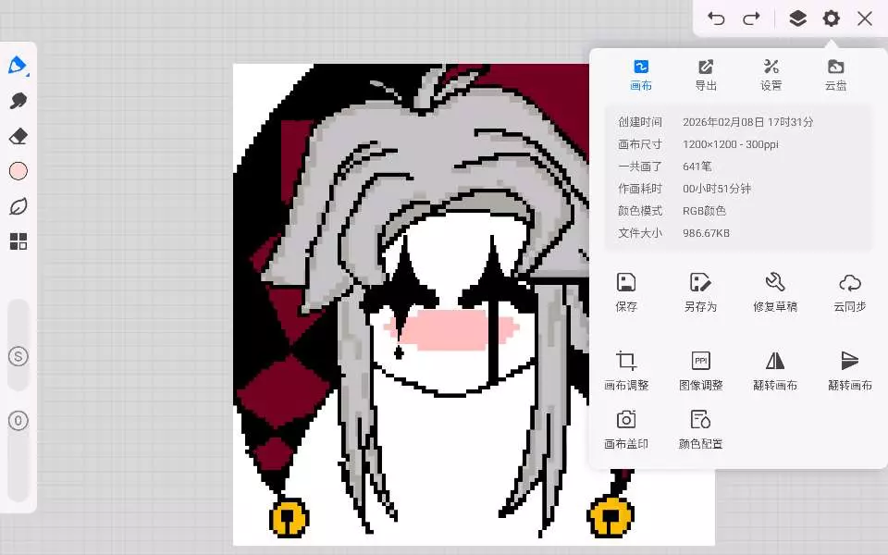Click the pink blush area on the drawing

451,329
